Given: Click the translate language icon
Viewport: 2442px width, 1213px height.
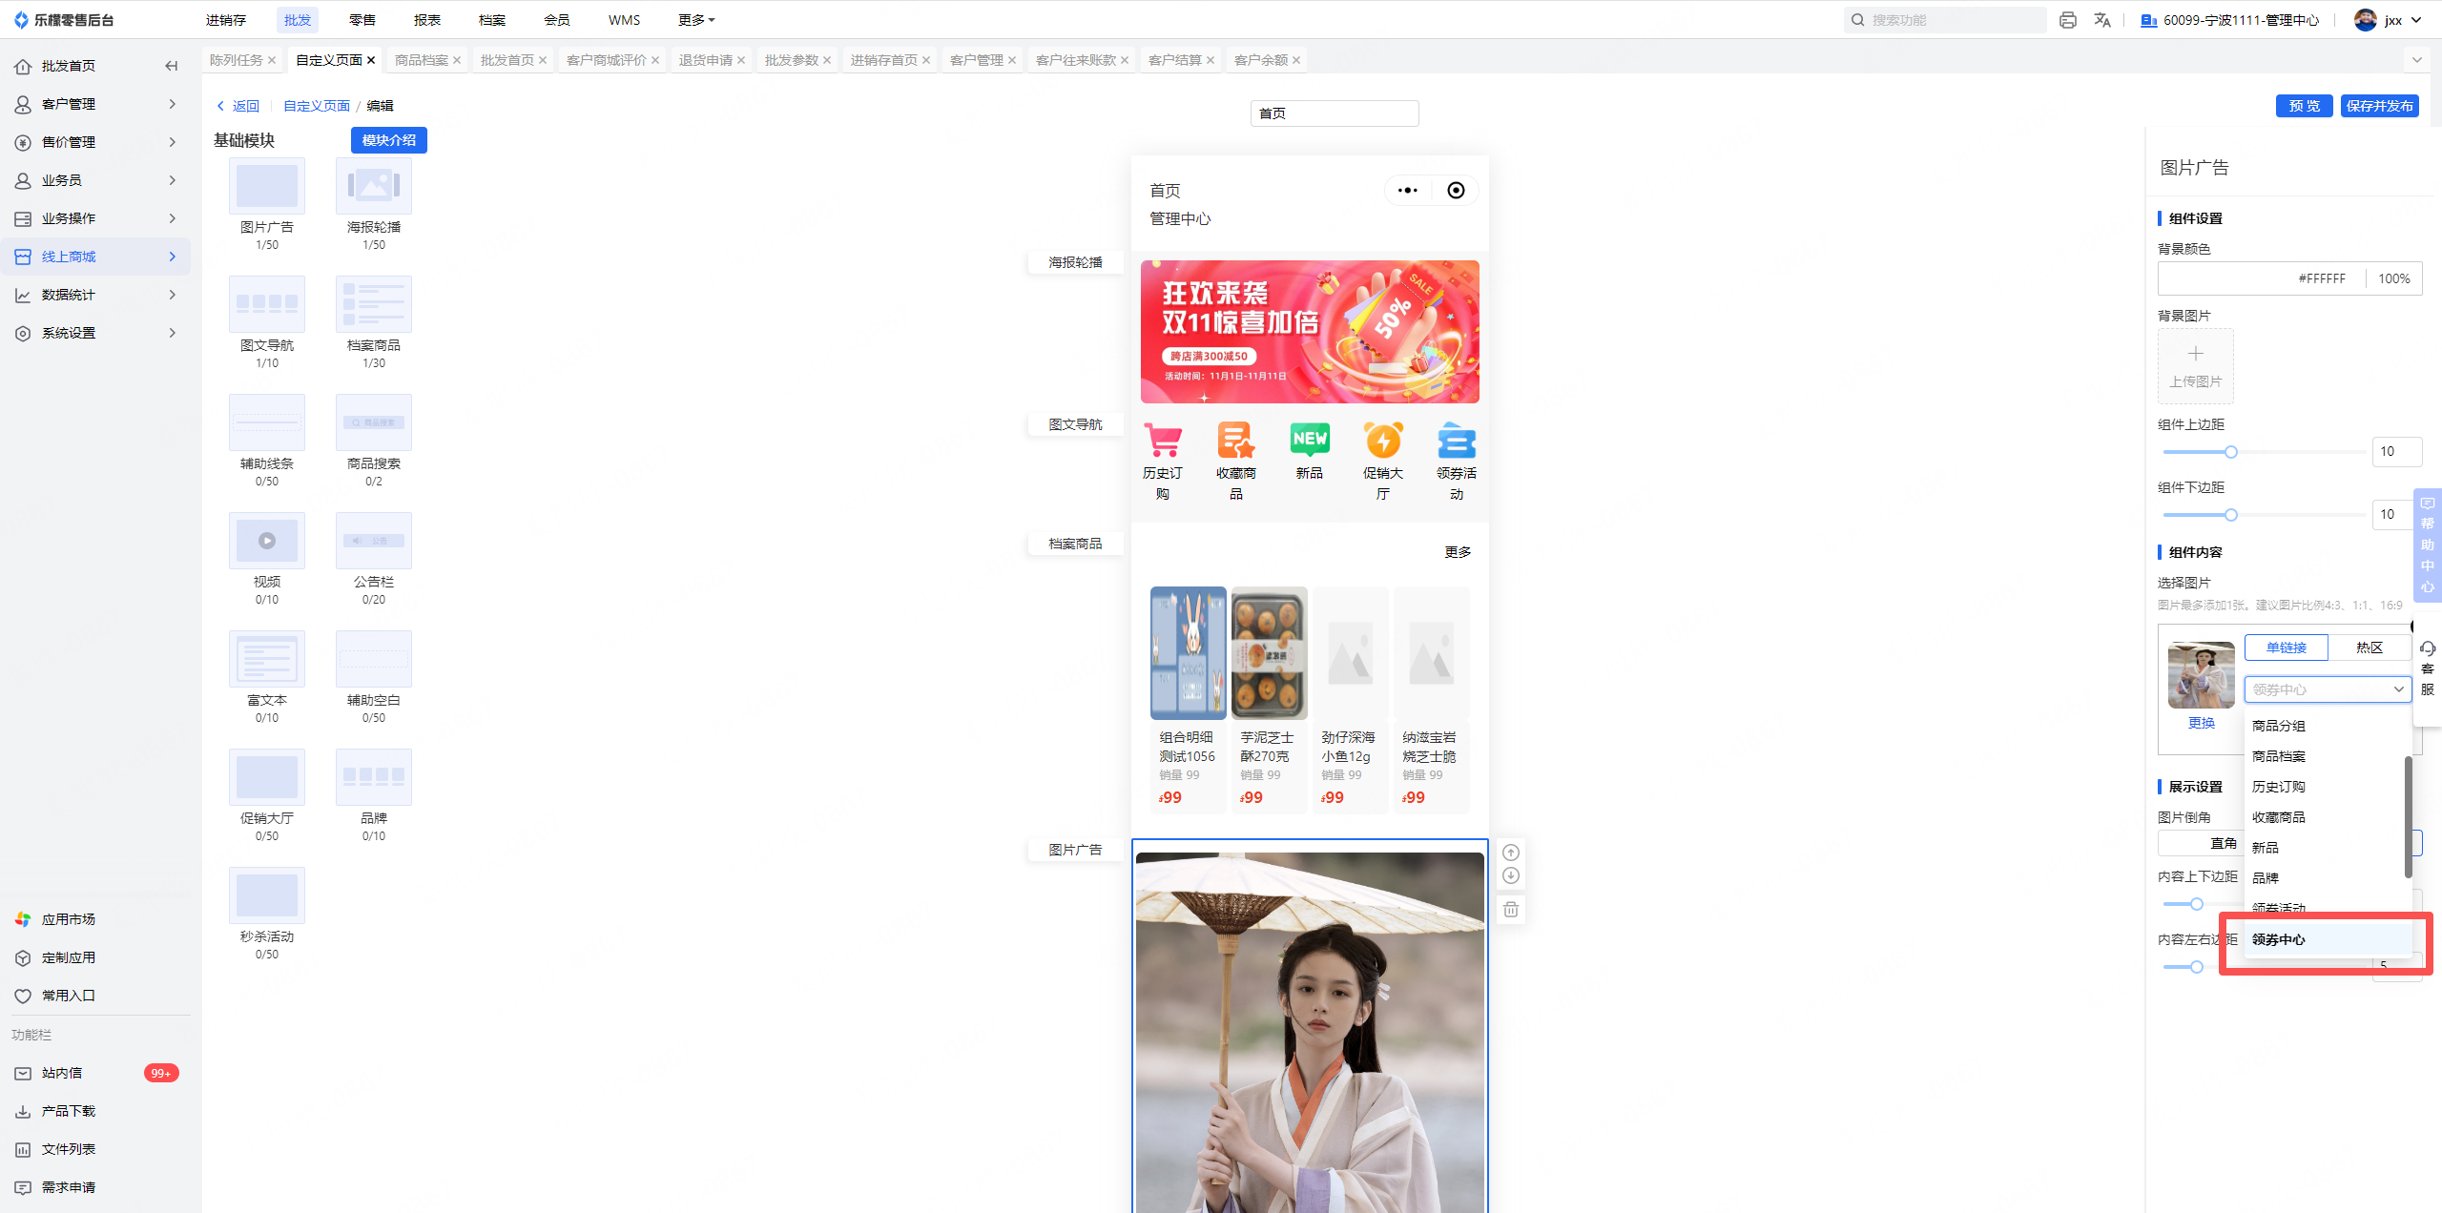Looking at the screenshot, I should 2102,20.
